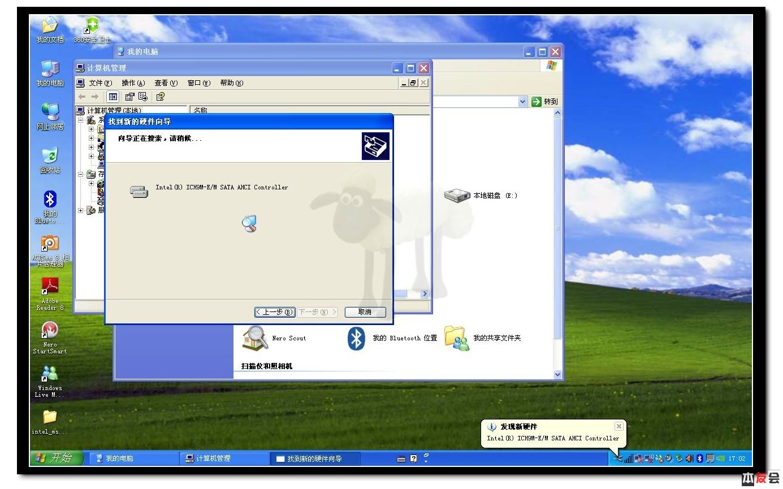The image size is (783, 489).
Task: Click 转到 Go button in 我的电脑
Action: click(544, 102)
